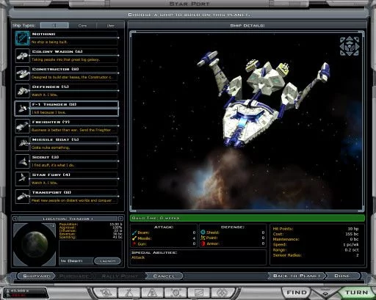Choose the Colony Wagon ship icon
This screenshot has height=300, width=376.
pos(22,56)
